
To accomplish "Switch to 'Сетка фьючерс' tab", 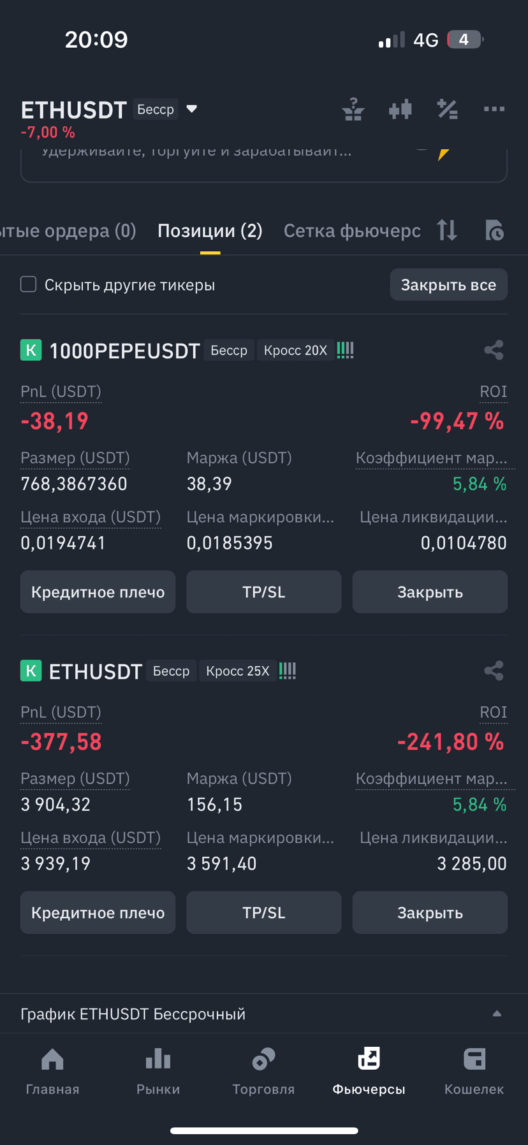I will pos(352,231).
